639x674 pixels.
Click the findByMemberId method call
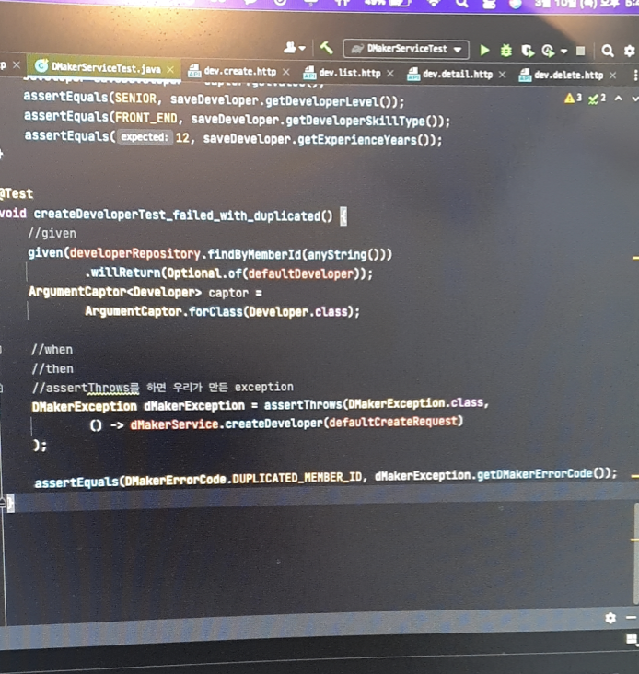254,254
